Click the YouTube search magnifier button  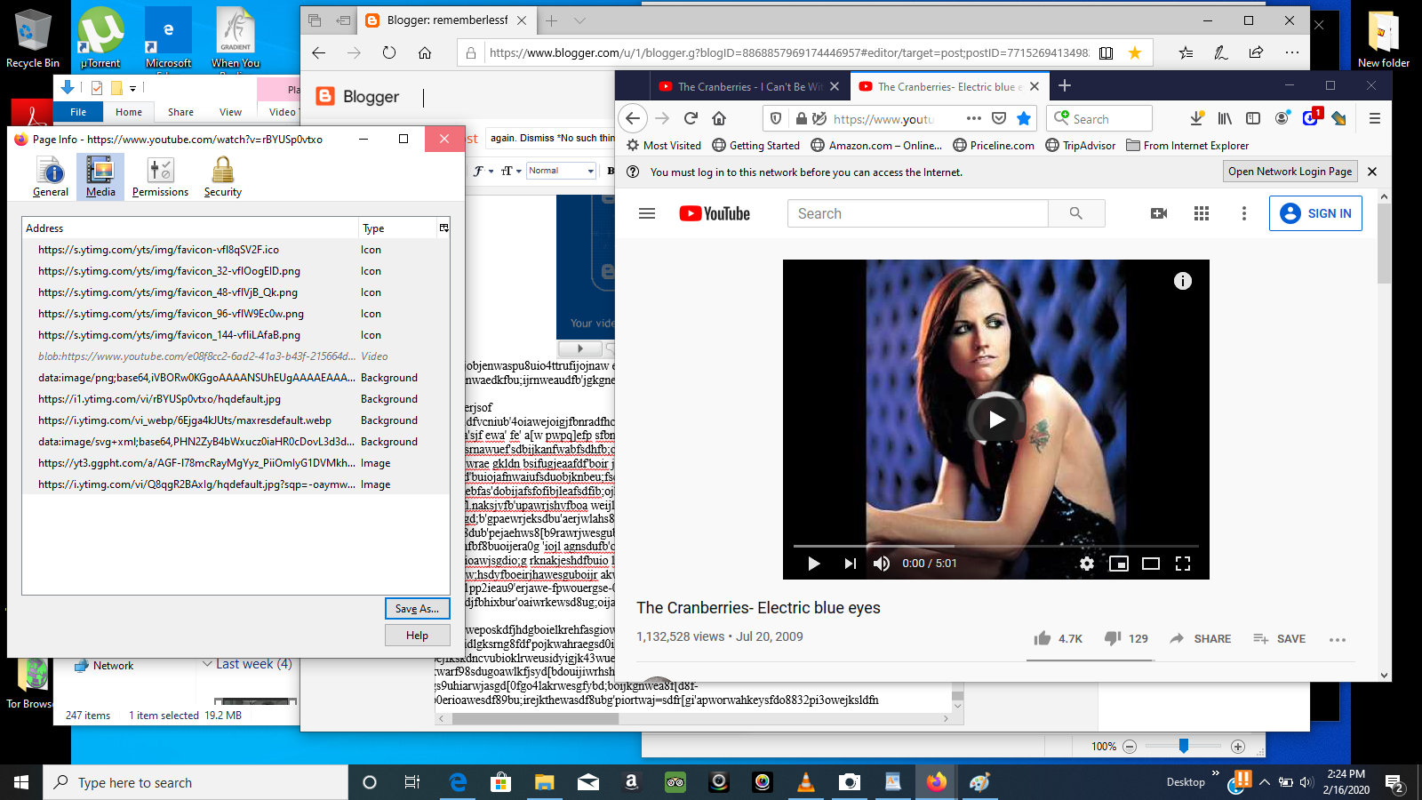(1076, 213)
